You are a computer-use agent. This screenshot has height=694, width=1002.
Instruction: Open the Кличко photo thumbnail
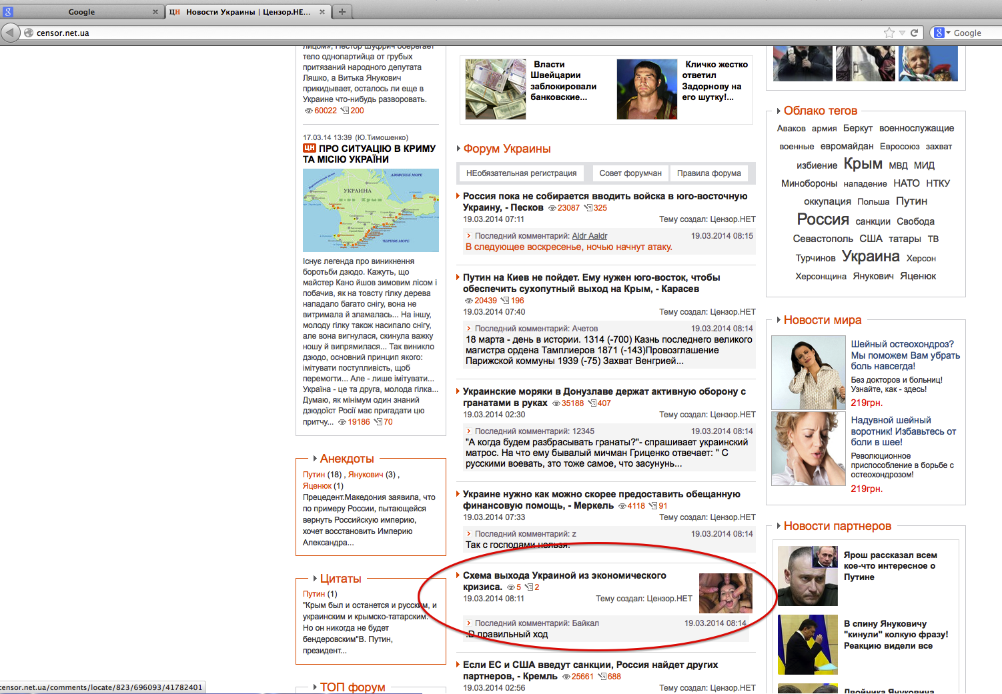coord(647,89)
